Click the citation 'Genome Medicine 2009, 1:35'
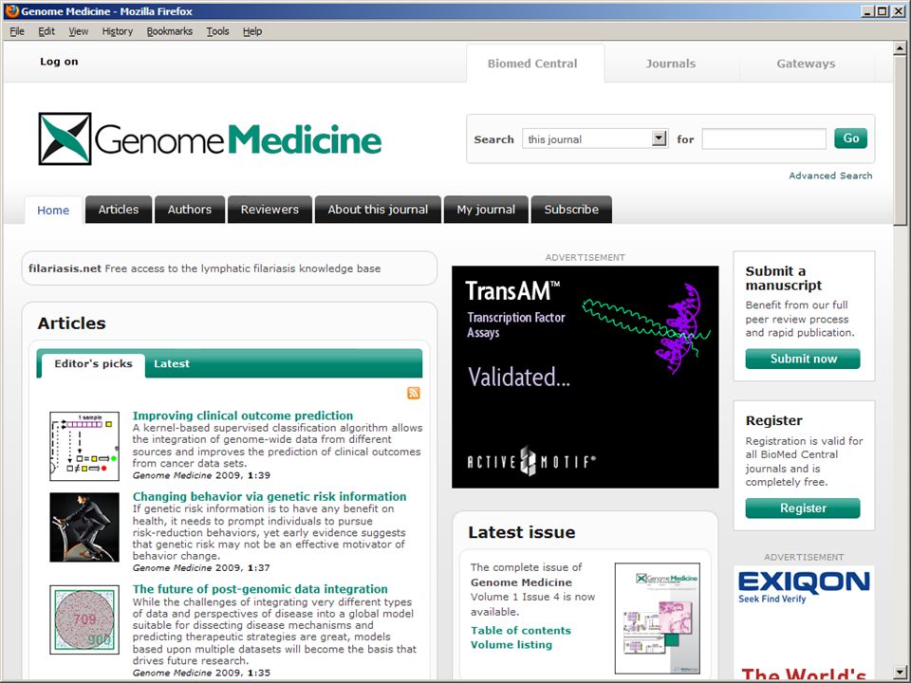The image size is (911, 683). click(201, 673)
